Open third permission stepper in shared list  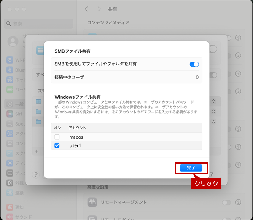pyautogui.click(x=213, y=121)
